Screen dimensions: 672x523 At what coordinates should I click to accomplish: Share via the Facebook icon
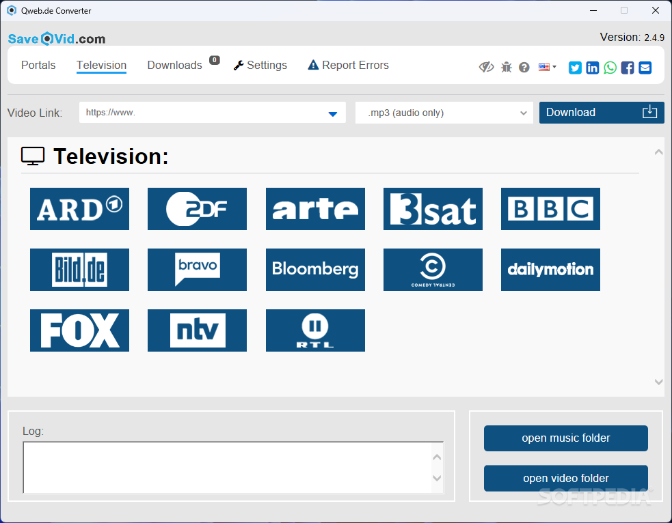(x=628, y=68)
